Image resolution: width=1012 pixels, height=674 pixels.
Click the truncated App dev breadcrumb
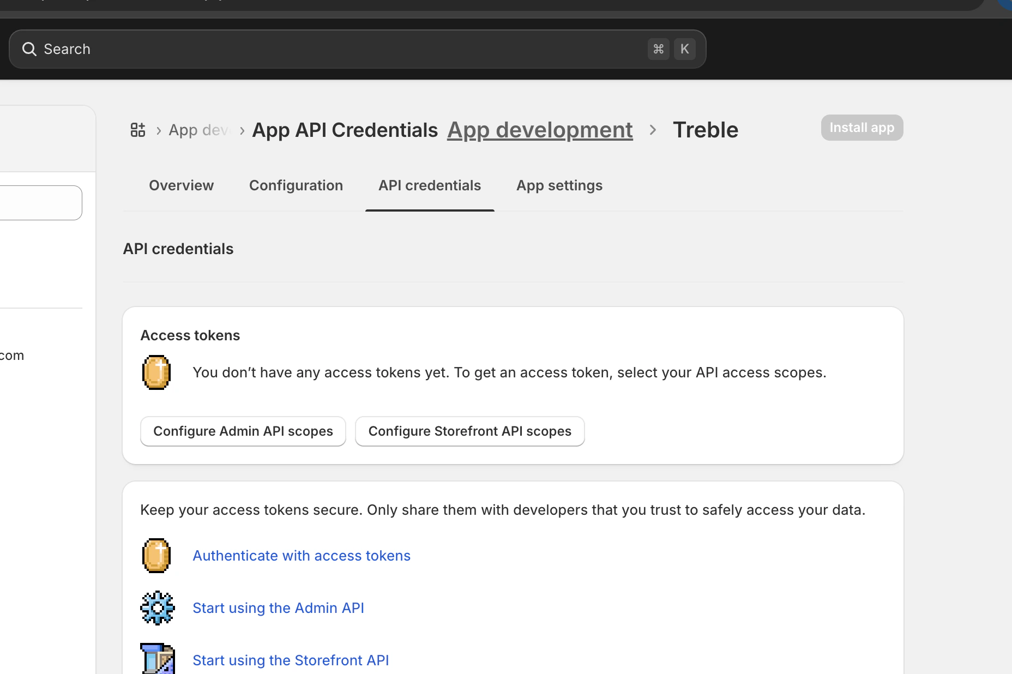pyautogui.click(x=200, y=130)
